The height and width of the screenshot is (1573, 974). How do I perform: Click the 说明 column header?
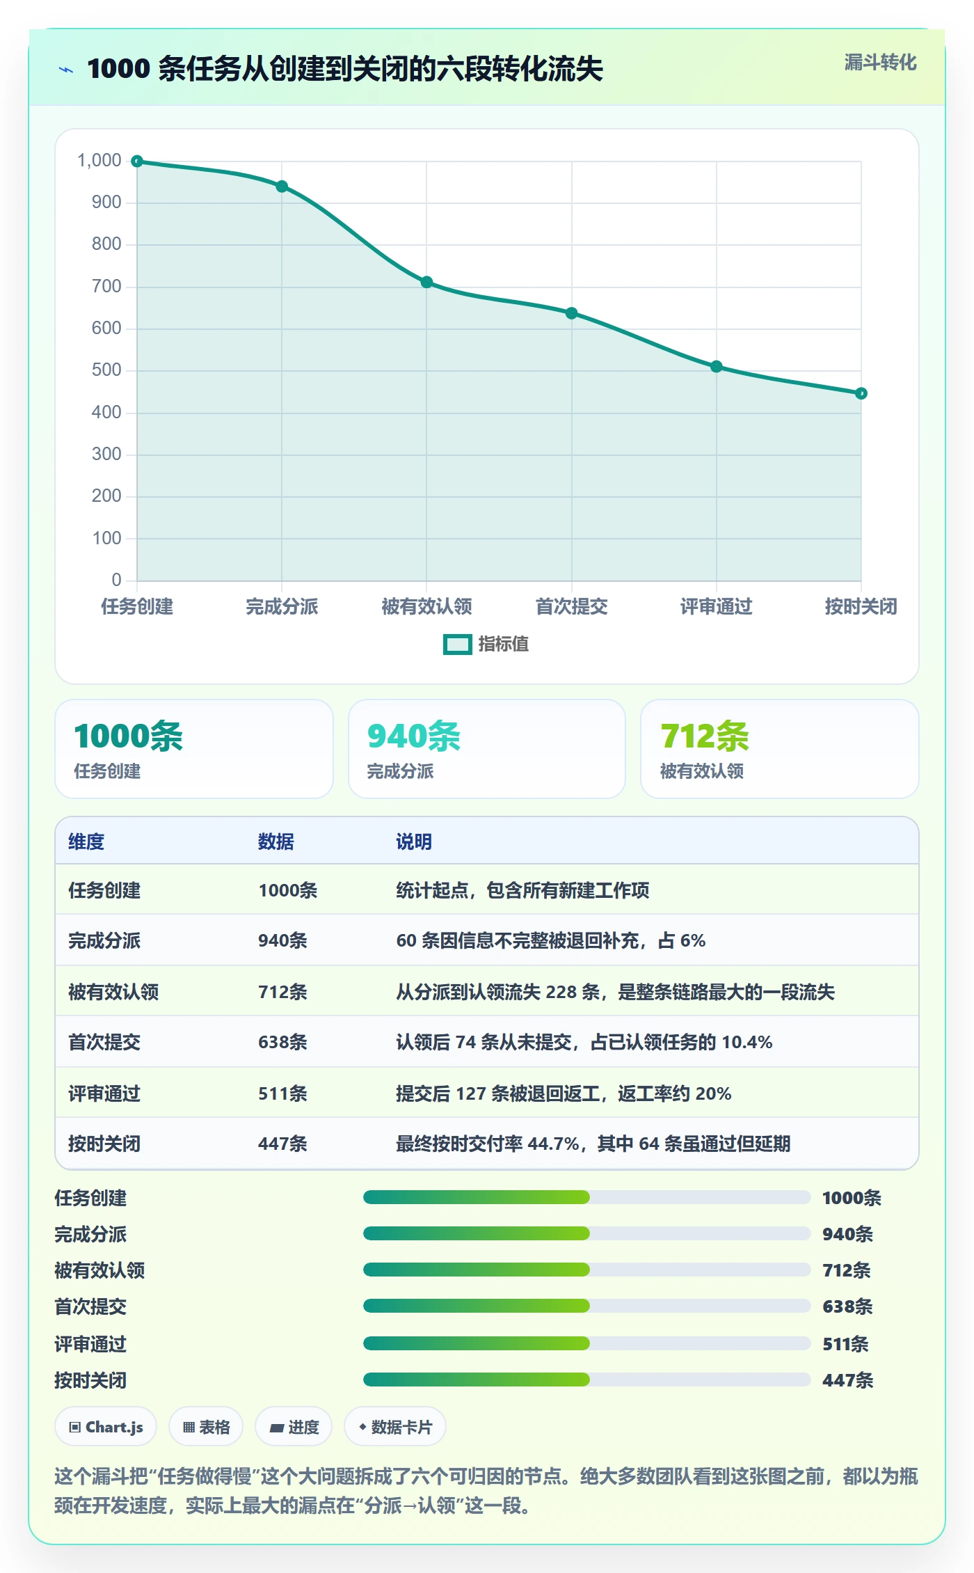(414, 841)
